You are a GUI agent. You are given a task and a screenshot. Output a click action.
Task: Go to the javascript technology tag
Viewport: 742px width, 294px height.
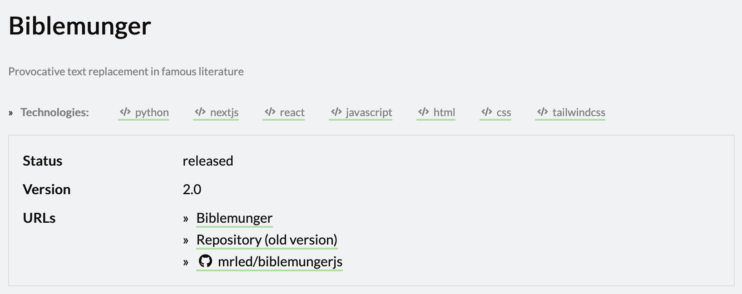coord(369,113)
